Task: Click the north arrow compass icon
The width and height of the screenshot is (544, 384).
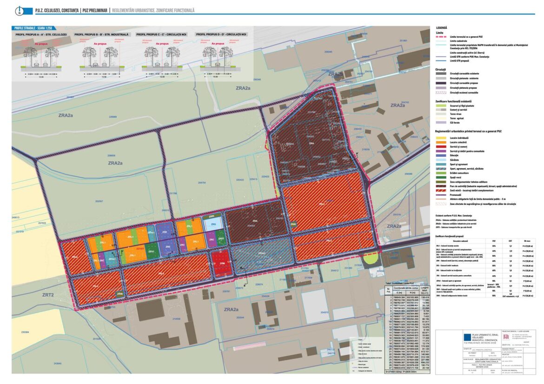Action: tap(19, 10)
